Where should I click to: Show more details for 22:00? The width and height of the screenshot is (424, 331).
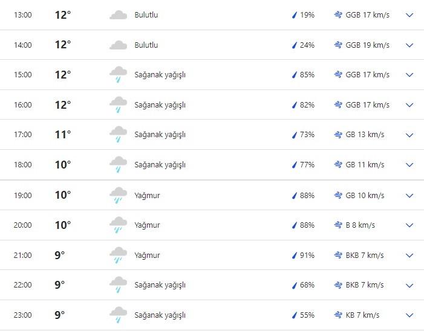(x=409, y=285)
